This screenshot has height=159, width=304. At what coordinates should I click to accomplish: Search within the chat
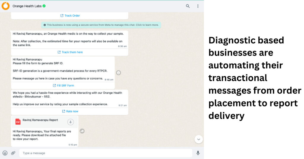188,6
